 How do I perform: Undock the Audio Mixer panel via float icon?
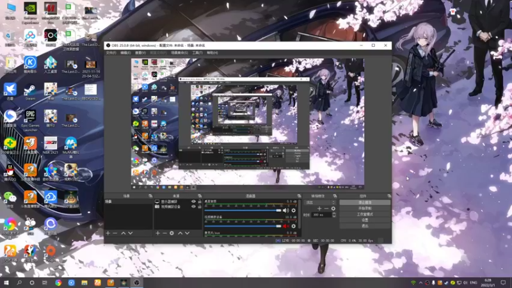click(299, 196)
